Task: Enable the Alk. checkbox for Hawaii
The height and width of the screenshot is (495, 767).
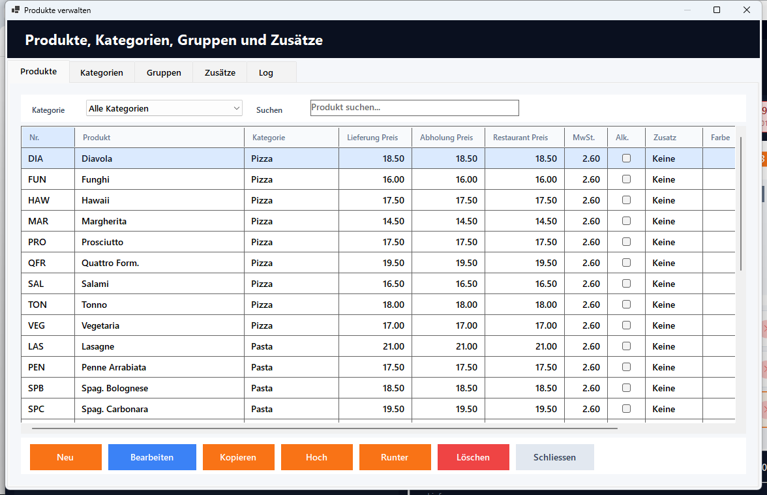Action: (x=626, y=200)
